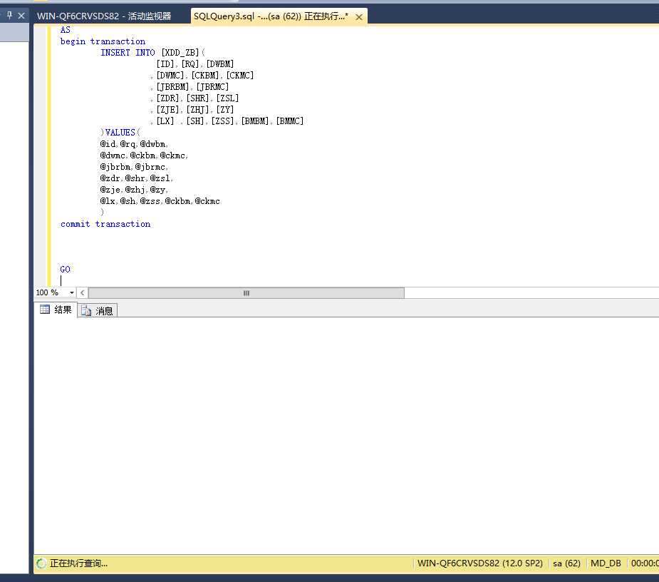Screen dimensions: 659x582
Task: Click the INSERT INTO keyword
Action: [x=128, y=53]
